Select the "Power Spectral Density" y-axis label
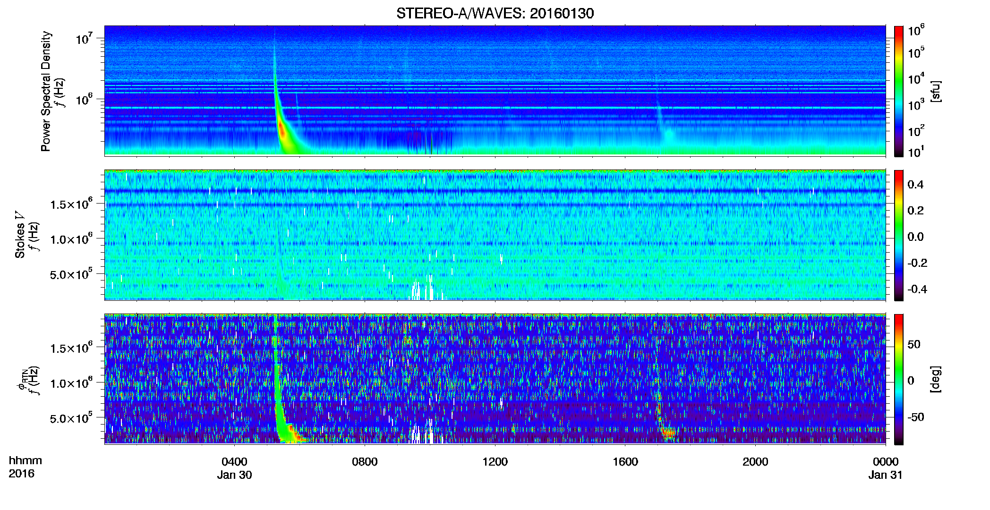The height and width of the screenshot is (510, 990). coord(46,91)
